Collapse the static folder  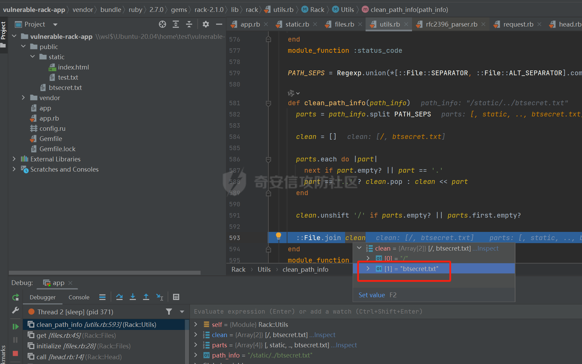tap(32, 57)
